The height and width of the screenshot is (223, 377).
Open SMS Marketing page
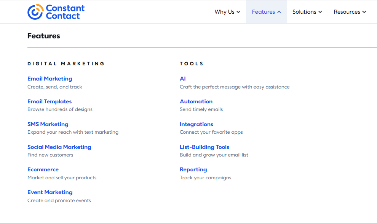[x=48, y=124]
